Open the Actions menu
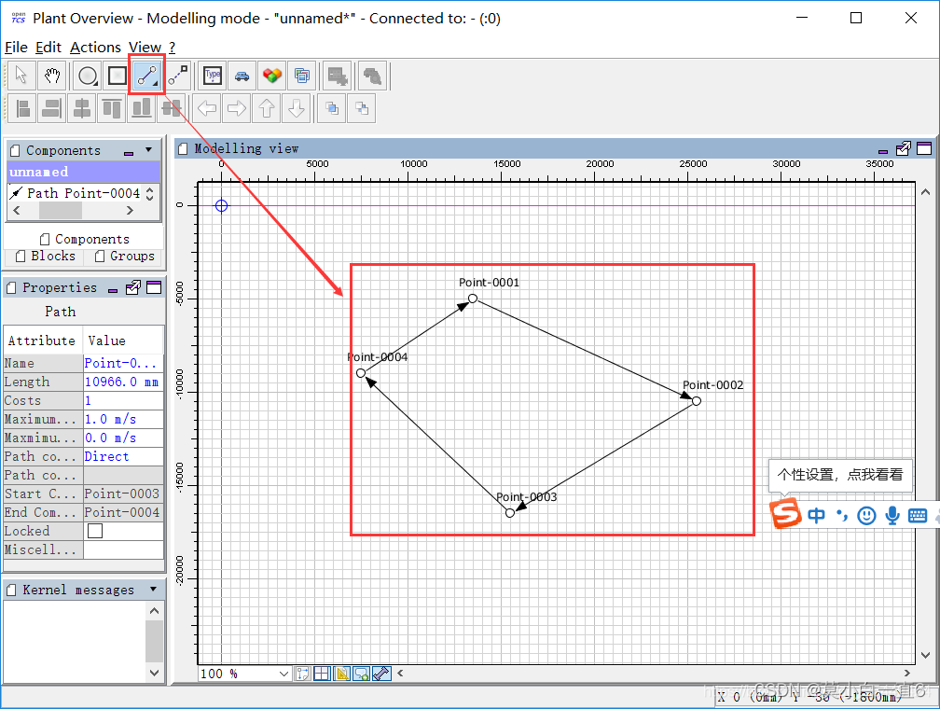Viewport: 940px width, 709px height. [95, 47]
